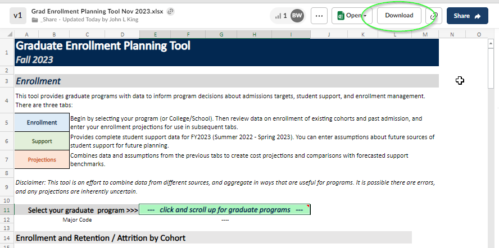Click the Open in Excel button

pyautogui.click(x=348, y=16)
